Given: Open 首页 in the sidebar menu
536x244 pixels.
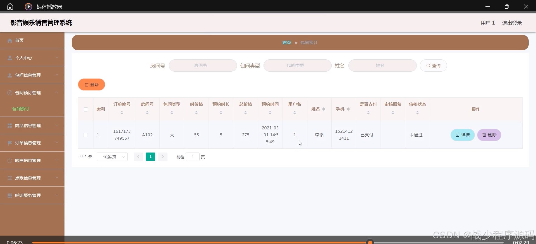Looking at the screenshot, I should click(x=19, y=40).
